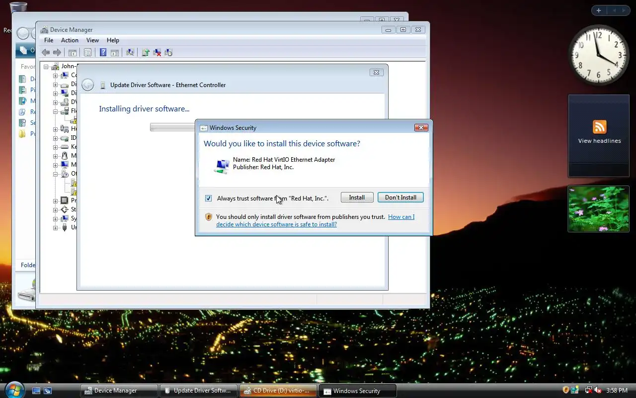
Task: Click the analog clock gadget
Action: tap(599, 55)
